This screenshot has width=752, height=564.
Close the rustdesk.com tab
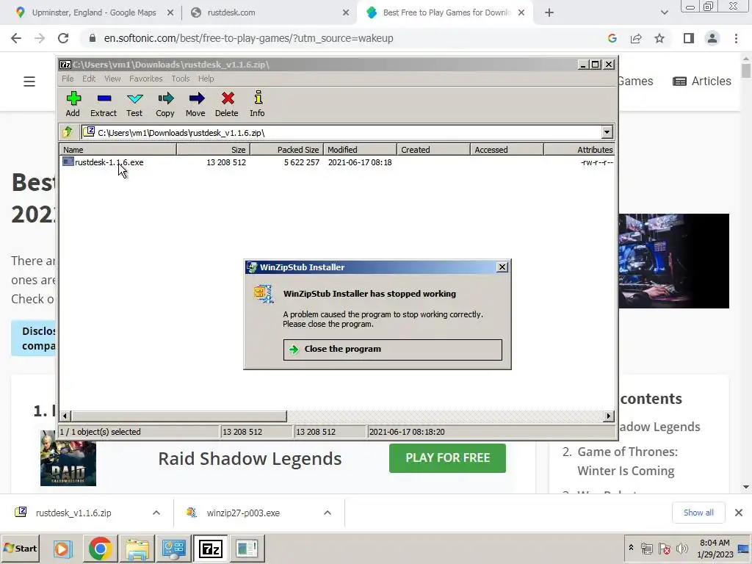(346, 12)
